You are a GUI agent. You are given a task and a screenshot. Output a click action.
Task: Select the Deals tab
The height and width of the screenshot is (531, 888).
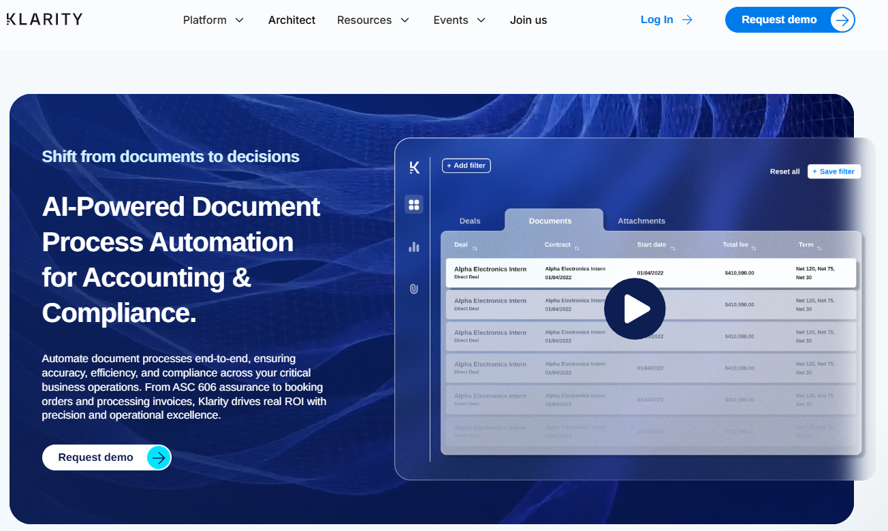pyautogui.click(x=469, y=221)
